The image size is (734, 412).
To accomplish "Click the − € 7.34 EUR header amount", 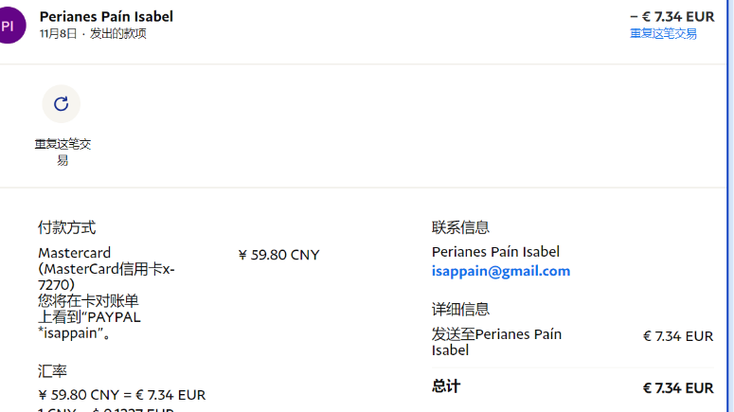I will coord(672,16).
